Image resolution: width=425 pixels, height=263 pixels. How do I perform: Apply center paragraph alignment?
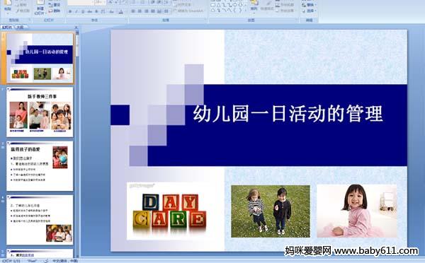click(x=140, y=11)
